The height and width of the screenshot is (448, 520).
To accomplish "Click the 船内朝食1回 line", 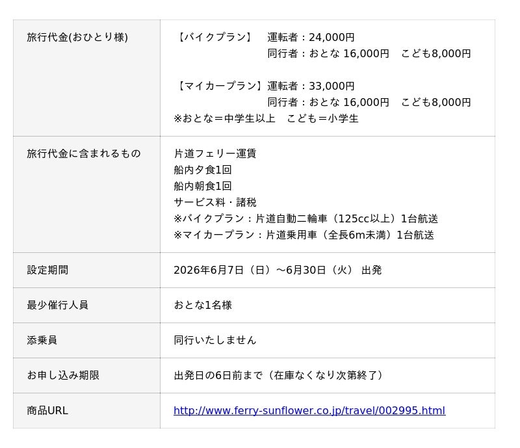I will 203,186.
